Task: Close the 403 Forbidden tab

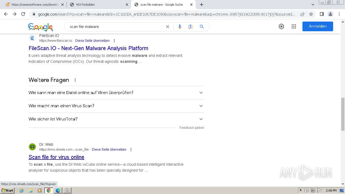Action: coord(127,5)
